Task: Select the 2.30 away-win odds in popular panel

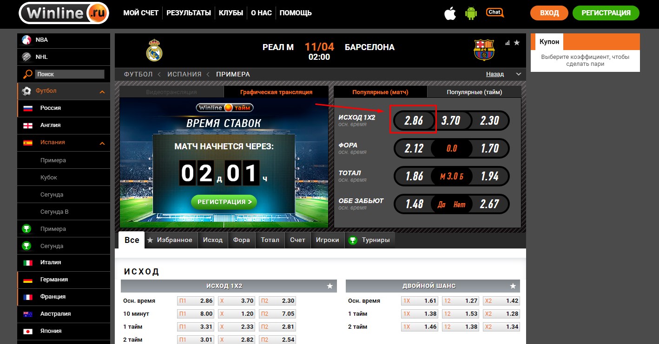Action: [x=489, y=121]
